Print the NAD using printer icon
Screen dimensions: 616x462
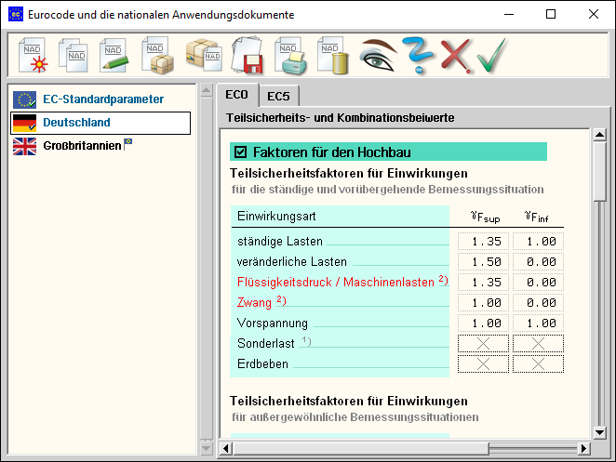(x=291, y=55)
